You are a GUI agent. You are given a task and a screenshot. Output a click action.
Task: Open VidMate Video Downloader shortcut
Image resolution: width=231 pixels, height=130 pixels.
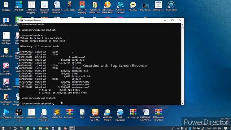pyautogui.click(x=44, y=115)
